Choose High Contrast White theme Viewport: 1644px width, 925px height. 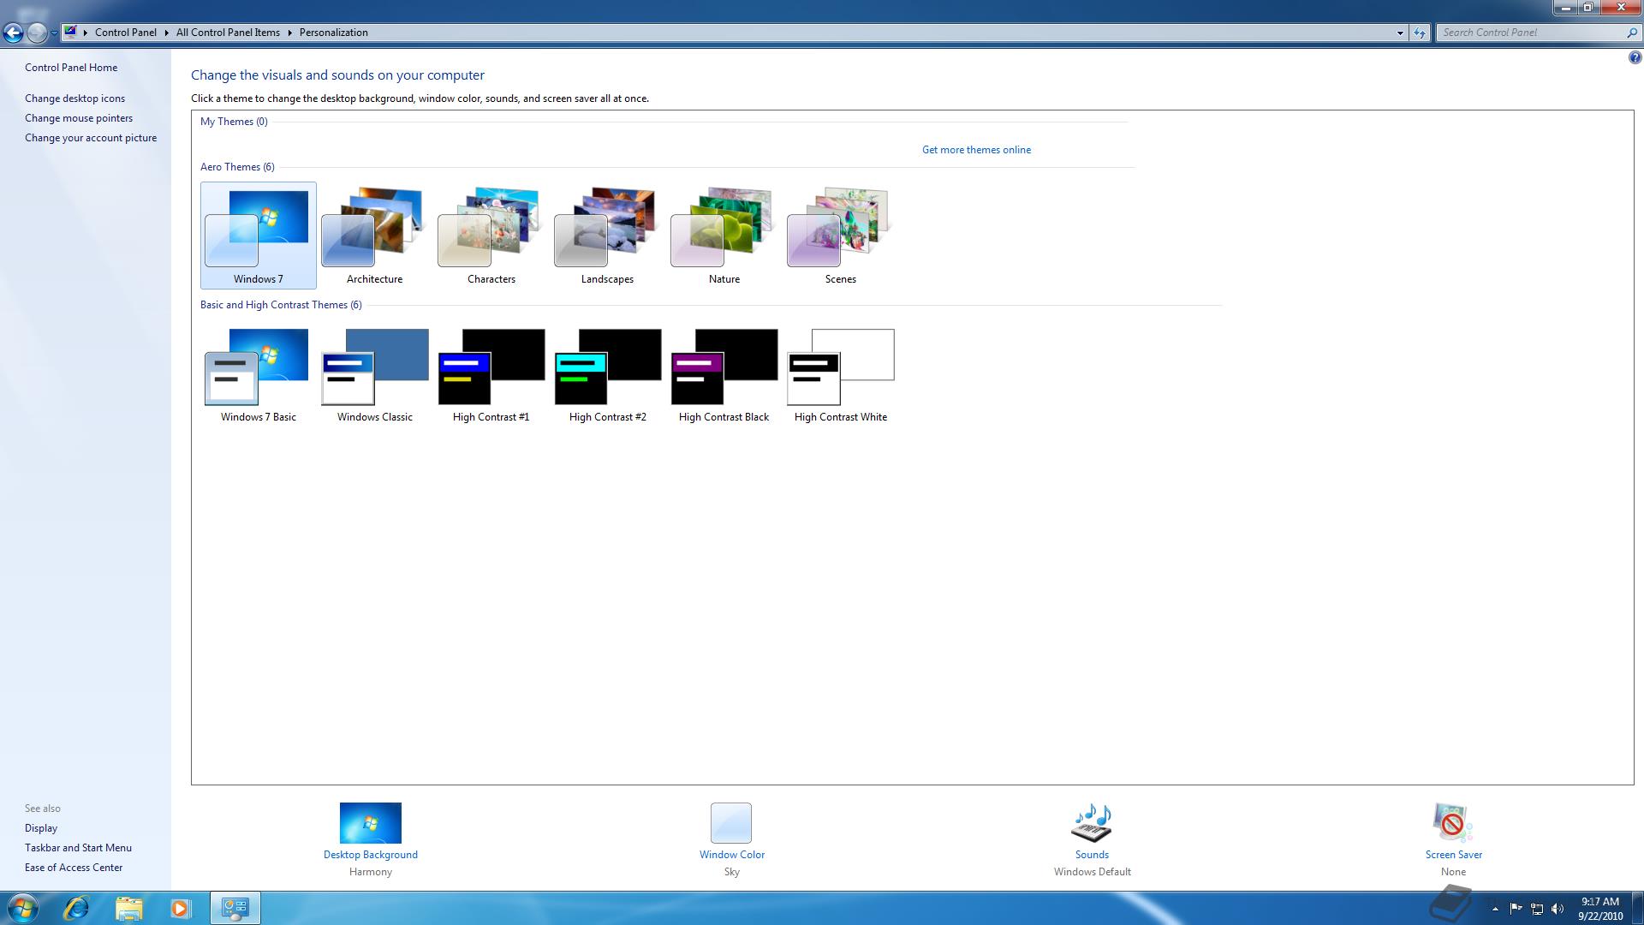pos(840,373)
